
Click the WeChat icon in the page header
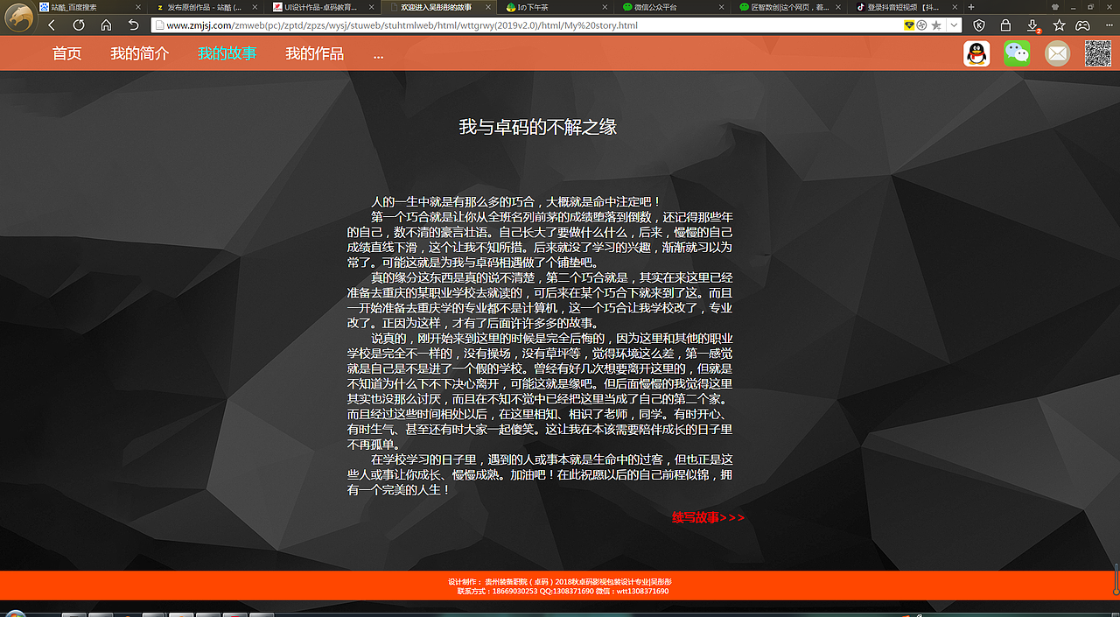[1017, 53]
